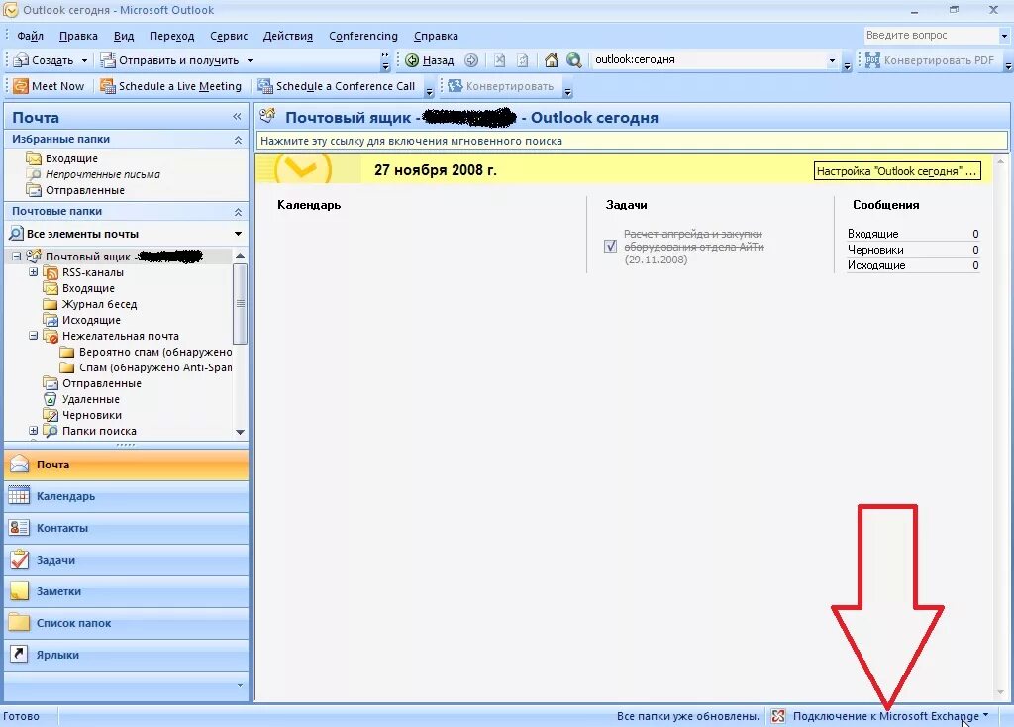Open Подключение к Microsoft Exchange status menu
The height and width of the screenshot is (727, 1014).
(891, 716)
